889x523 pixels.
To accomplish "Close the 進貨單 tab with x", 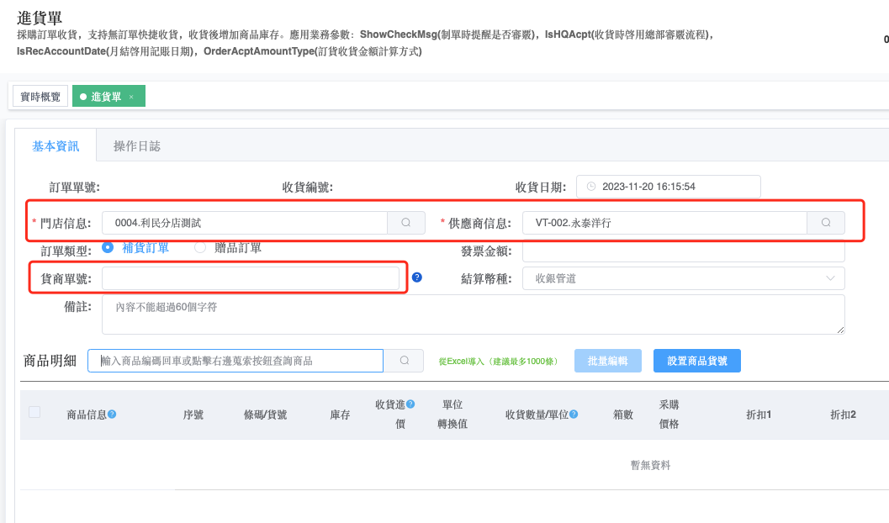I will 131,97.
